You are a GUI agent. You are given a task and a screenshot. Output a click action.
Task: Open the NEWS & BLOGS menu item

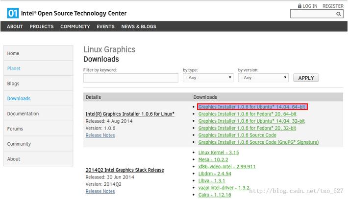tap(139, 26)
